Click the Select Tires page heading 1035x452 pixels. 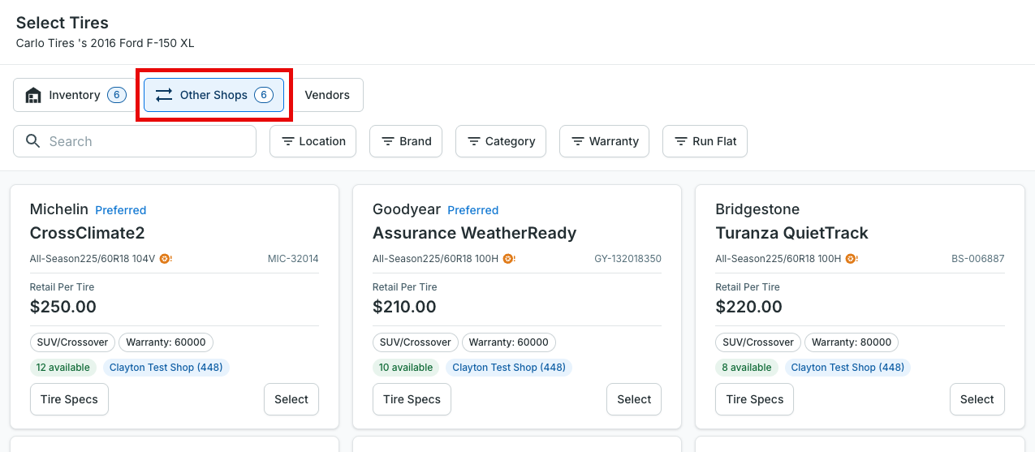click(x=63, y=23)
